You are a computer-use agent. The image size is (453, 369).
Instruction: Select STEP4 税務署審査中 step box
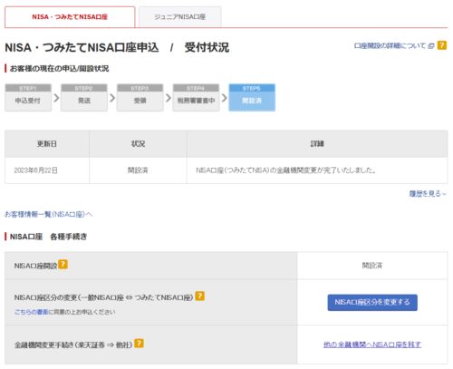click(x=196, y=97)
